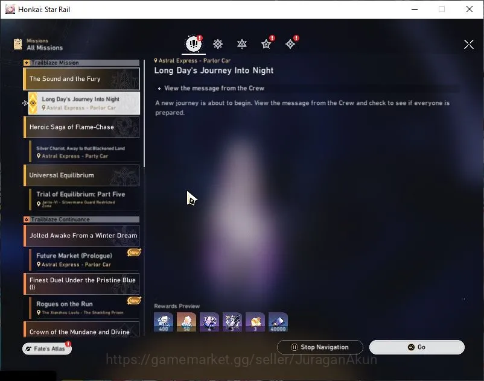Open Jolted Awake From a Winter Dream
The image size is (484, 381).
[x=81, y=236]
